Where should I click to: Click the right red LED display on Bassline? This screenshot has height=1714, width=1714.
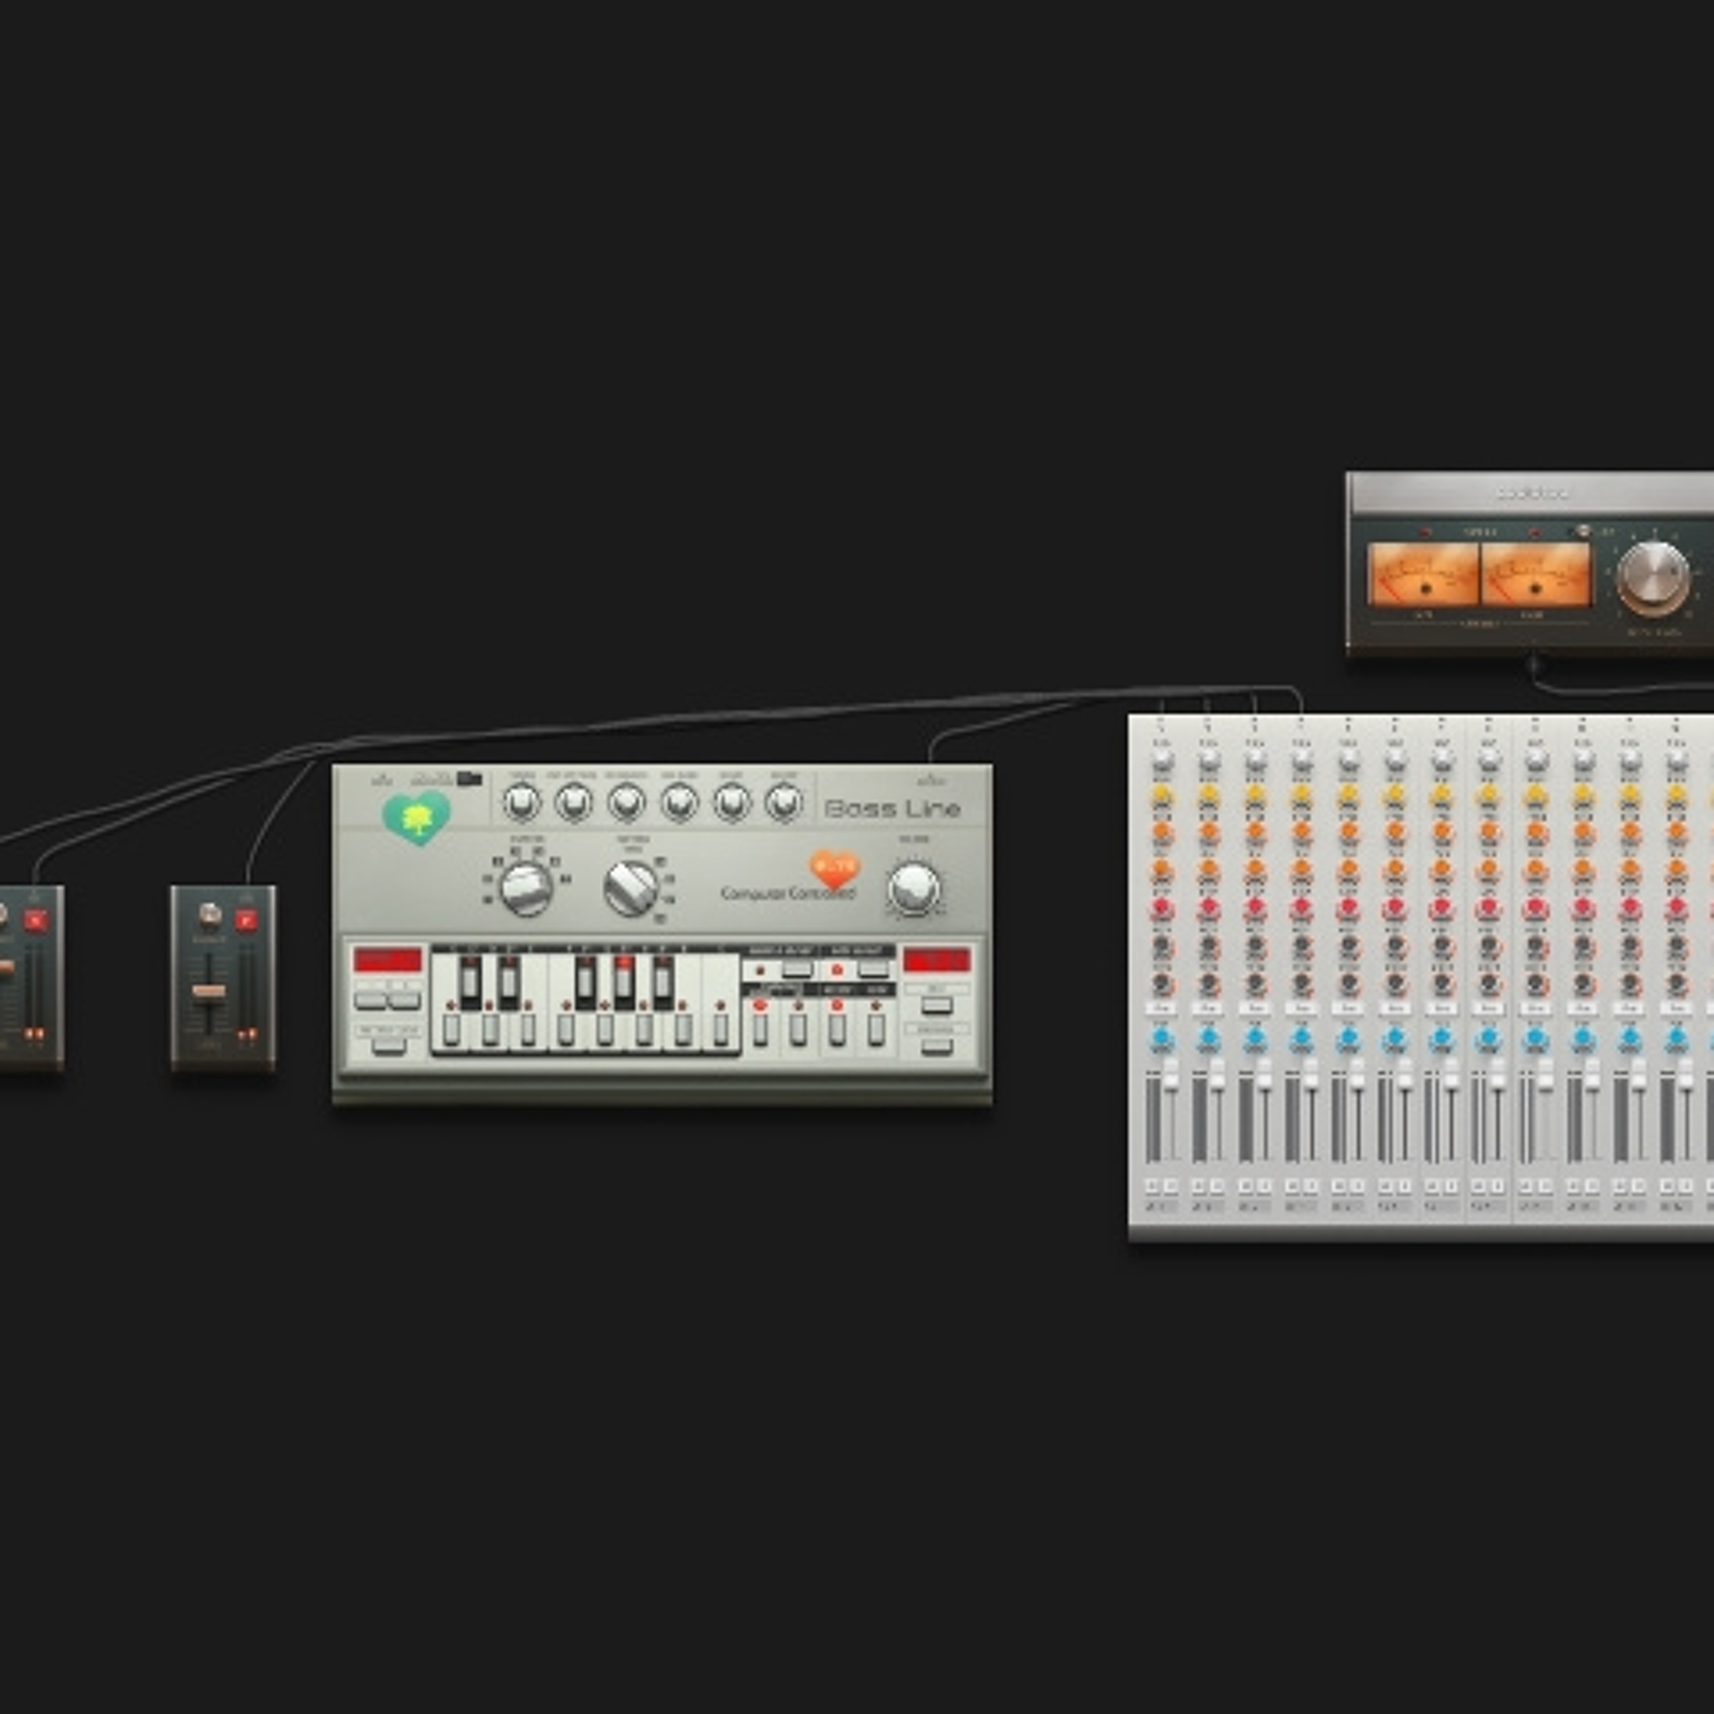point(937,960)
